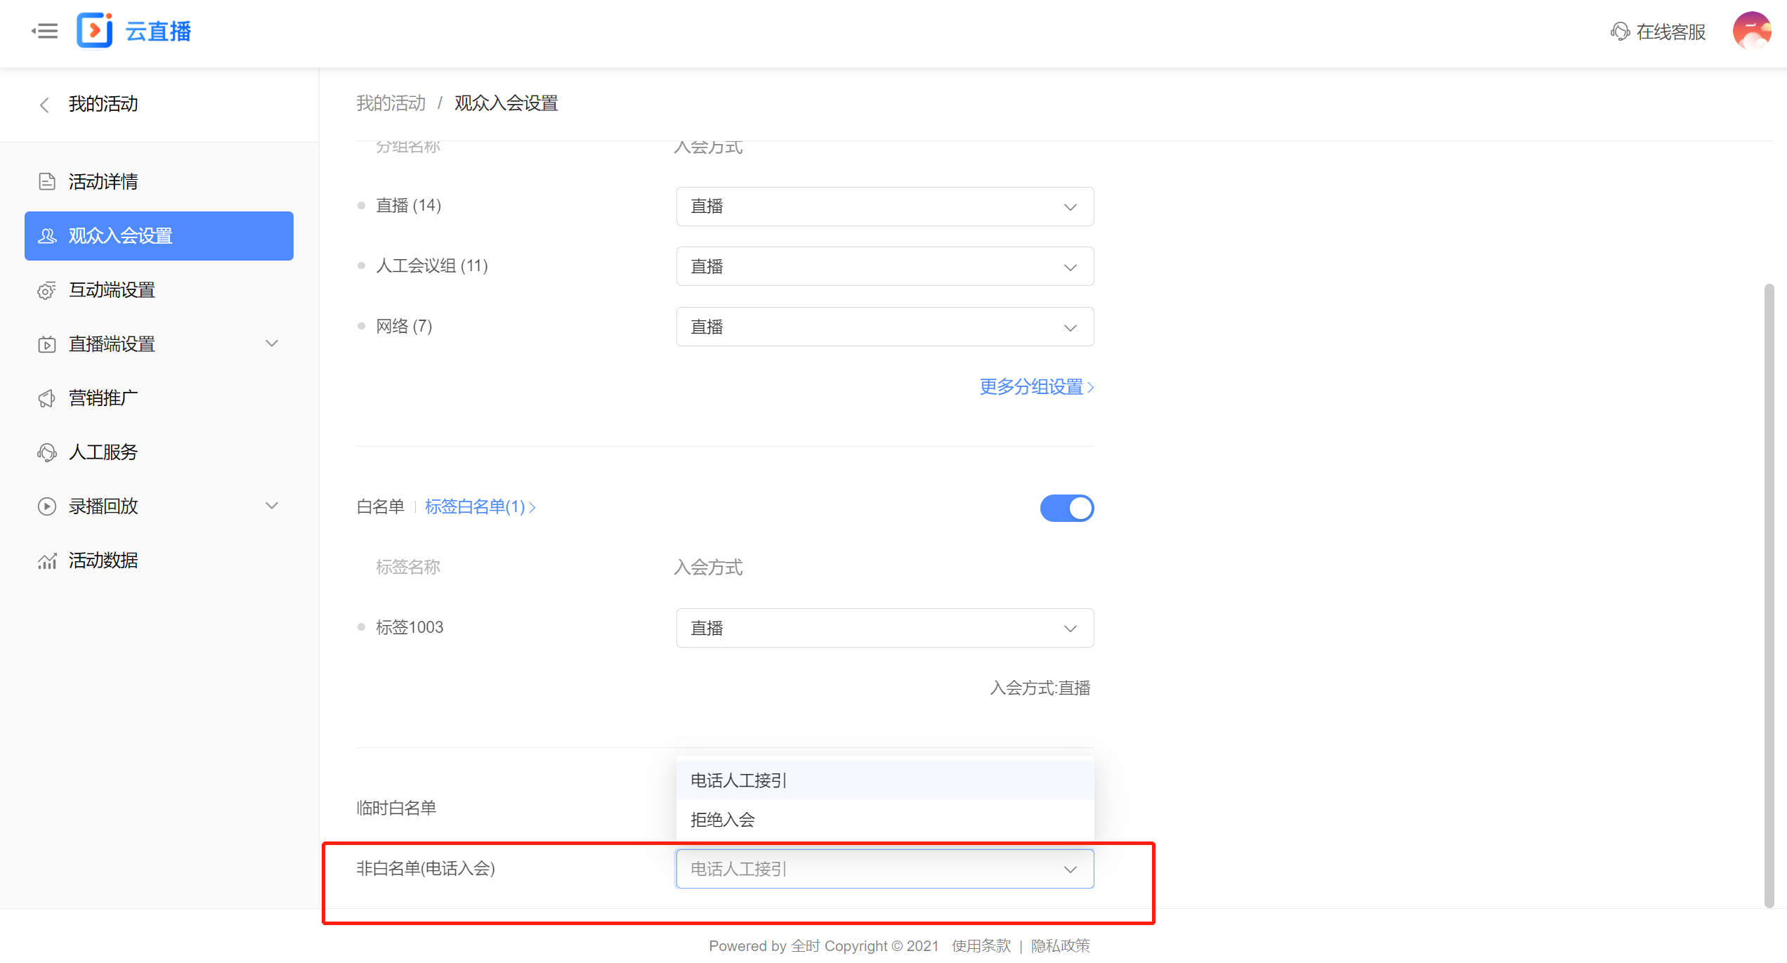Expand the 直播端设置 submenu
1787x963 pixels.
pos(272,343)
